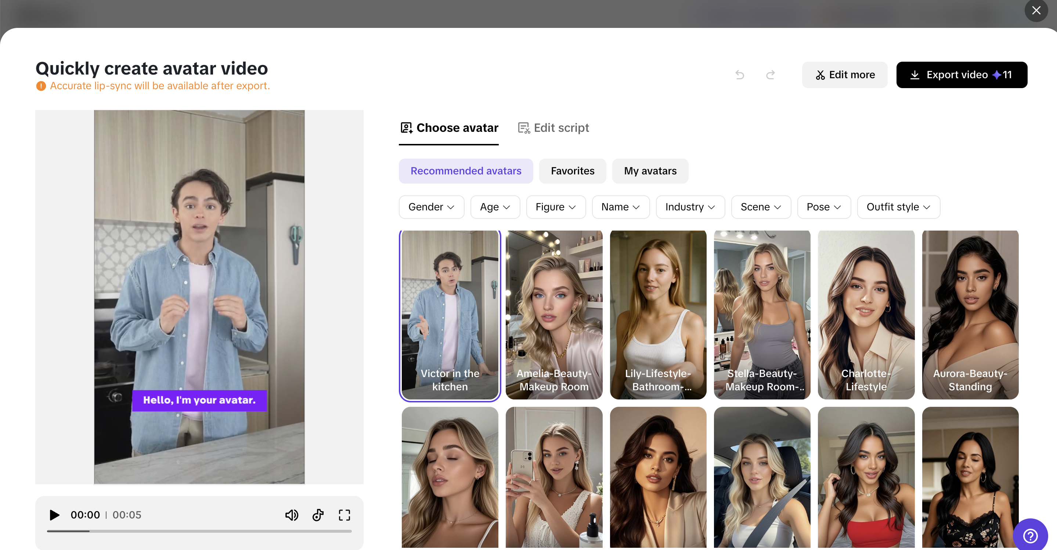Choose avatar holding a phone
The width and height of the screenshot is (1057, 550).
tap(554, 477)
